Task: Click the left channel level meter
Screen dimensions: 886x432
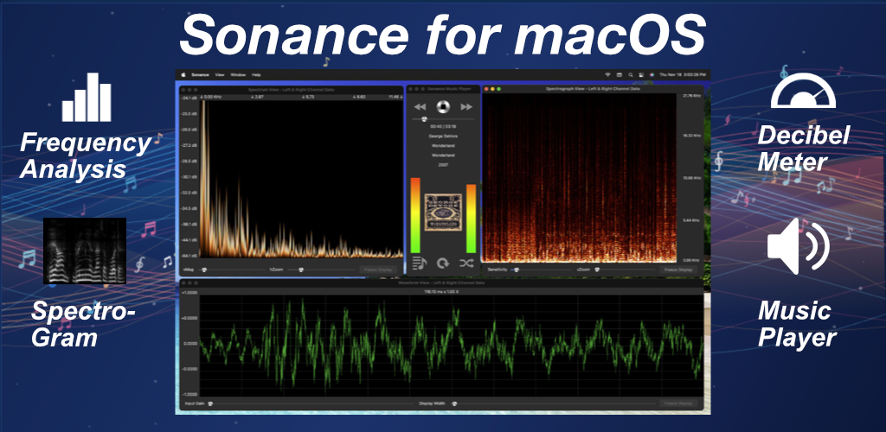Action: click(x=415, y=215)
